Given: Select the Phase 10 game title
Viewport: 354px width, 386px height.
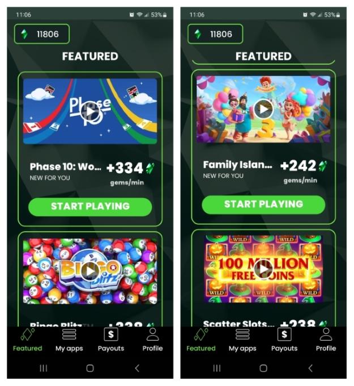Looking at the screenshot, I should 65,167.
